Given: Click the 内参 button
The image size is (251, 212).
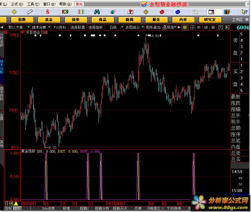Looking at the screenshot, I should coord(183,20).
